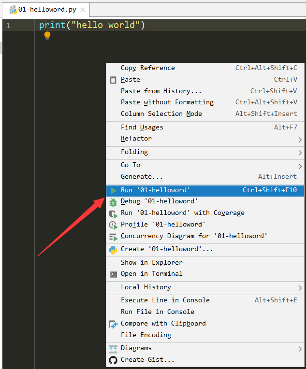
Task: Click the Compare with Clipboard icon
Action: [x=113, y=324]
